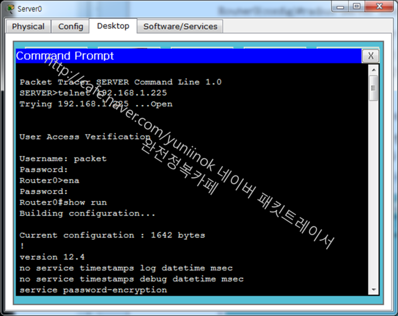The width and height of the screenshot is (398, 316).
Task: Click the 'Building configuration...' line
Action: coord(87,213)
